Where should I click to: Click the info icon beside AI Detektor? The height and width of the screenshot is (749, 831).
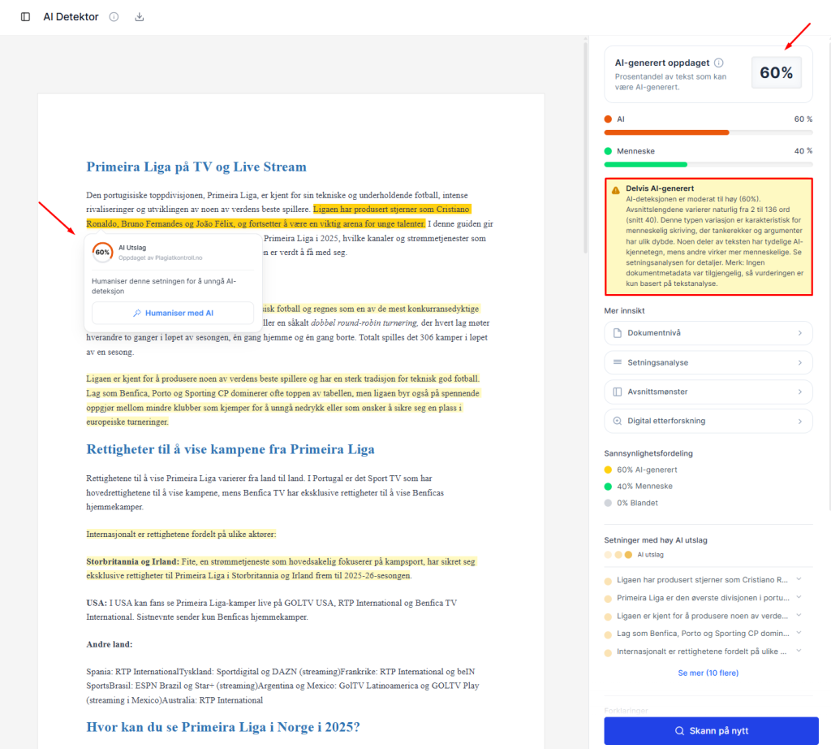114,17
